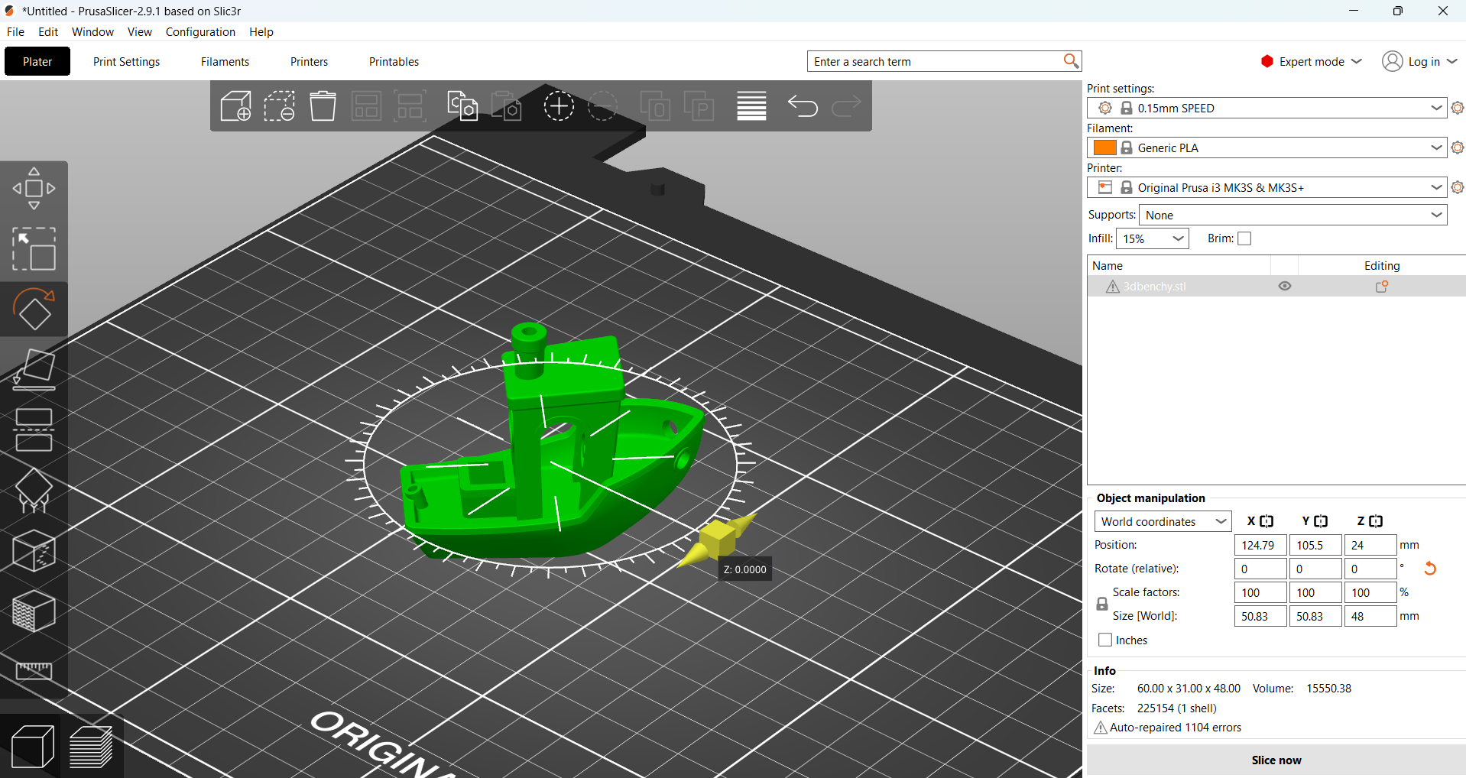Open World coordinates dropdown
The width and height of the screenshot is (1466, 778).
tap(1163, 521)
